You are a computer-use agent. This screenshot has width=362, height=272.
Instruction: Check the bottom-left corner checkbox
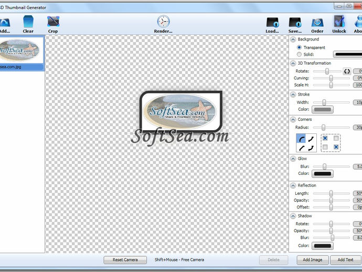[325, 147]
